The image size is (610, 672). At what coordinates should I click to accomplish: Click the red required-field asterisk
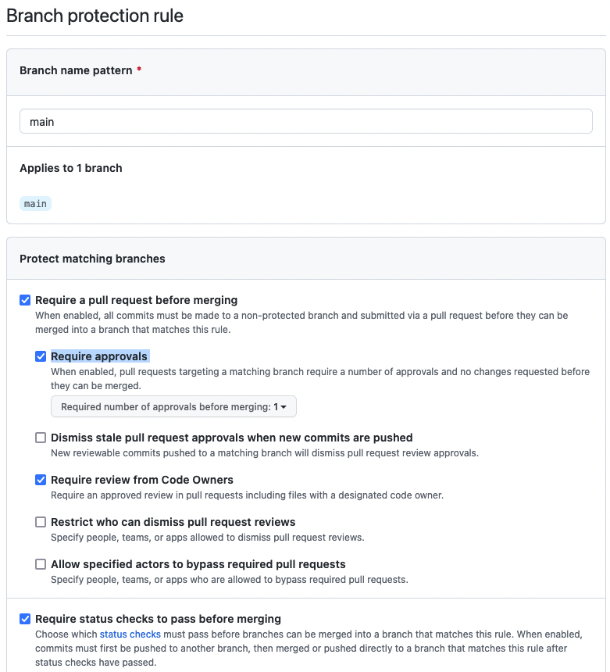tap(139, 70)
